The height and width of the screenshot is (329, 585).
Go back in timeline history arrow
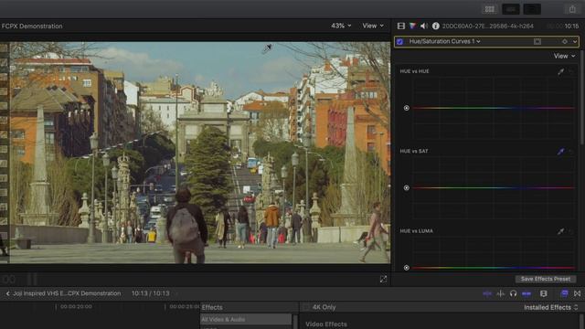[7, 293]
